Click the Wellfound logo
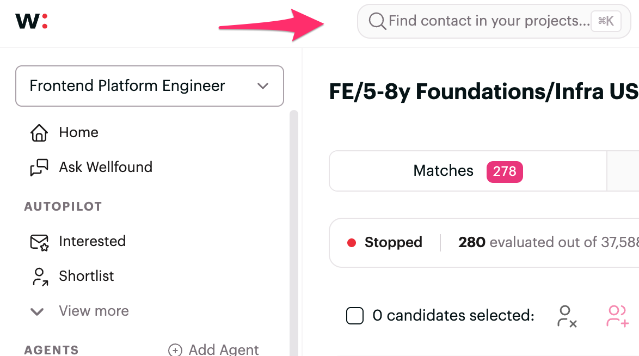 (x=32, y=22)
